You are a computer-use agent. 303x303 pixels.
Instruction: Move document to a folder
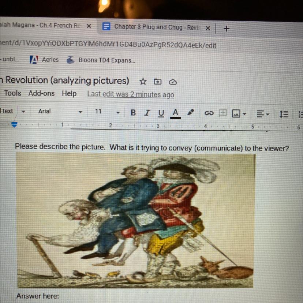pos(157,82)
